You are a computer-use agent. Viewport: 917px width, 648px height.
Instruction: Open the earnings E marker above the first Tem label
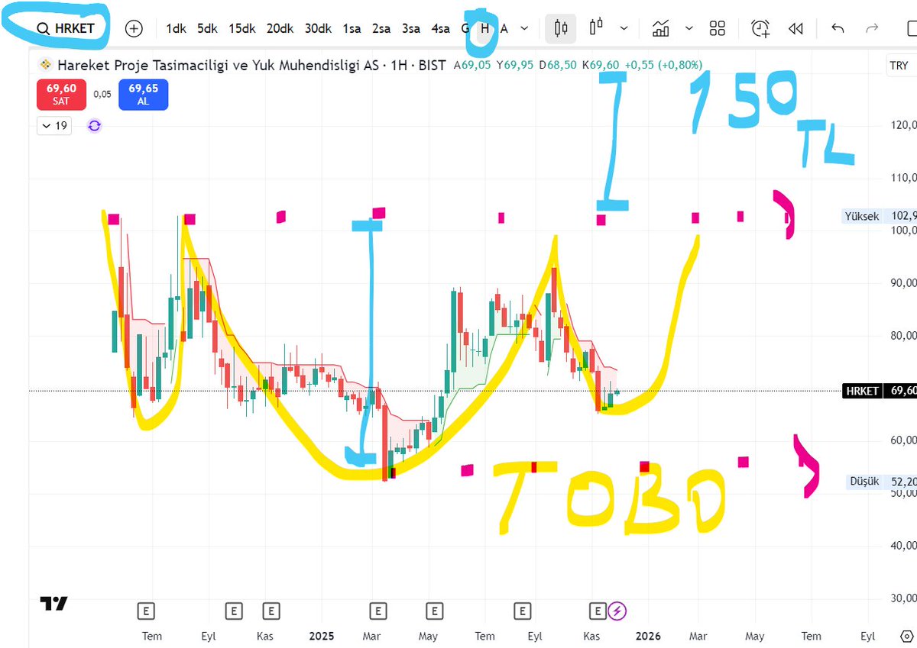tap(146, 611)
